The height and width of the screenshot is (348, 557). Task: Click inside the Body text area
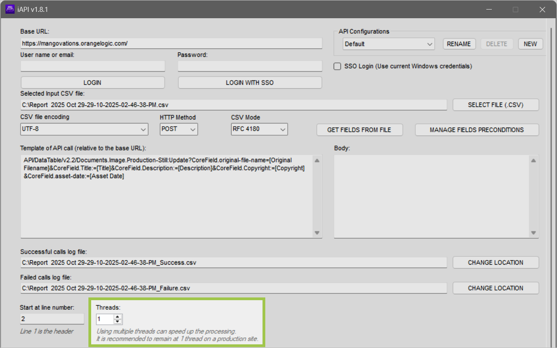[431, 196]
